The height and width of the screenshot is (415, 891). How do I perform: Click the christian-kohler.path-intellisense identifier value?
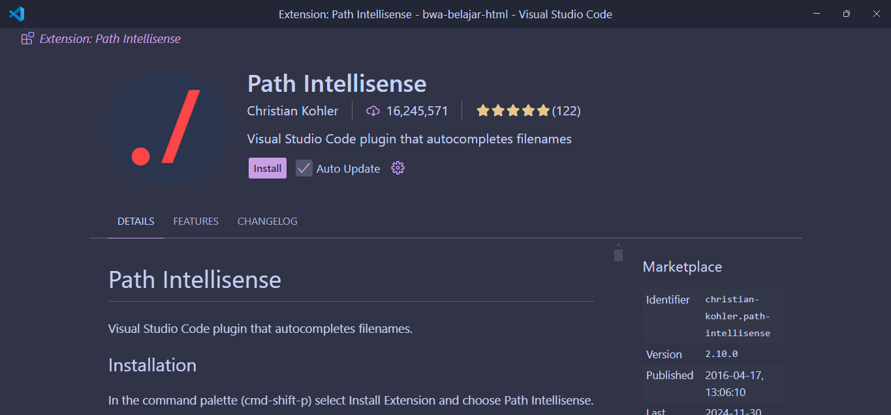pos(738,316)
